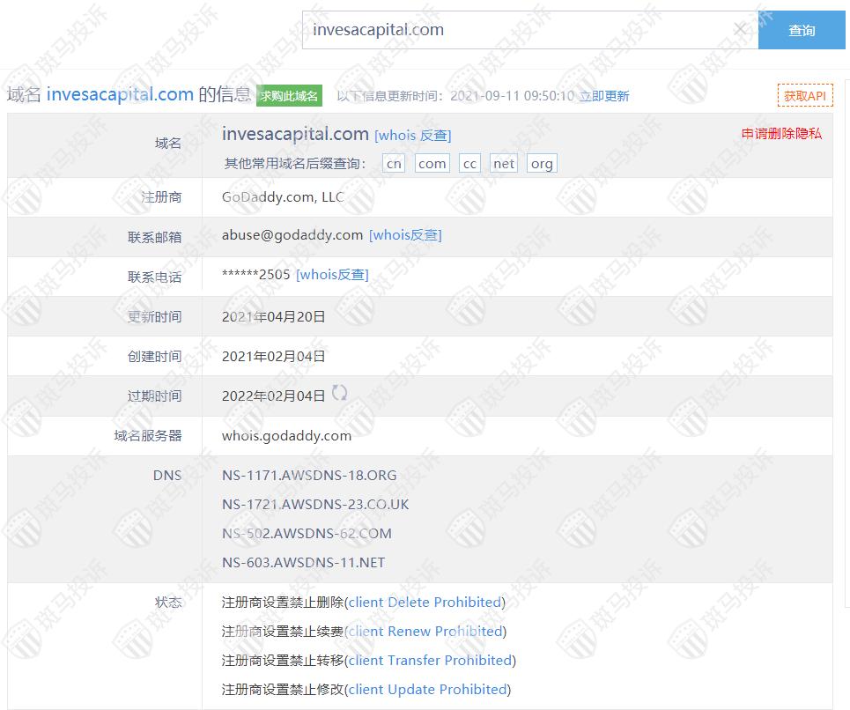This screenshot has width=850, height=710.
Task: Click client Renew Prohibited status link
Action: coord(425,632)
